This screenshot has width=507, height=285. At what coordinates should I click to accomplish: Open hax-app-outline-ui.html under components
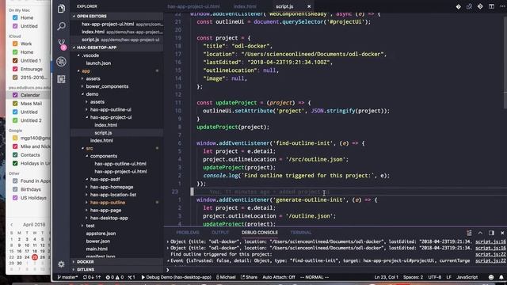(120, 164)
